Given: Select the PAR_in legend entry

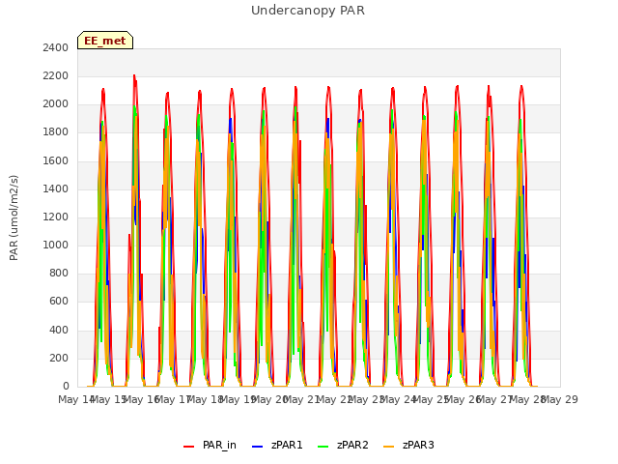Looking at the screenshot, I should pos(210,445).
